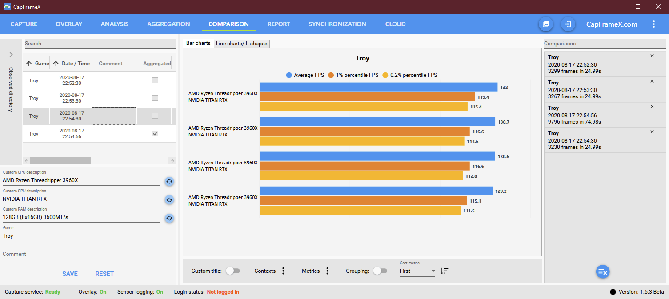Select the Troy record at 22:53:30
The width and height of the screenshot is (669, 299).
(99, 98)
